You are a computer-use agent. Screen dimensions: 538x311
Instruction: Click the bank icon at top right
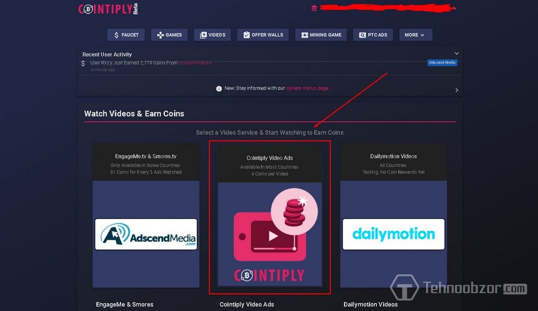point(314,8)
